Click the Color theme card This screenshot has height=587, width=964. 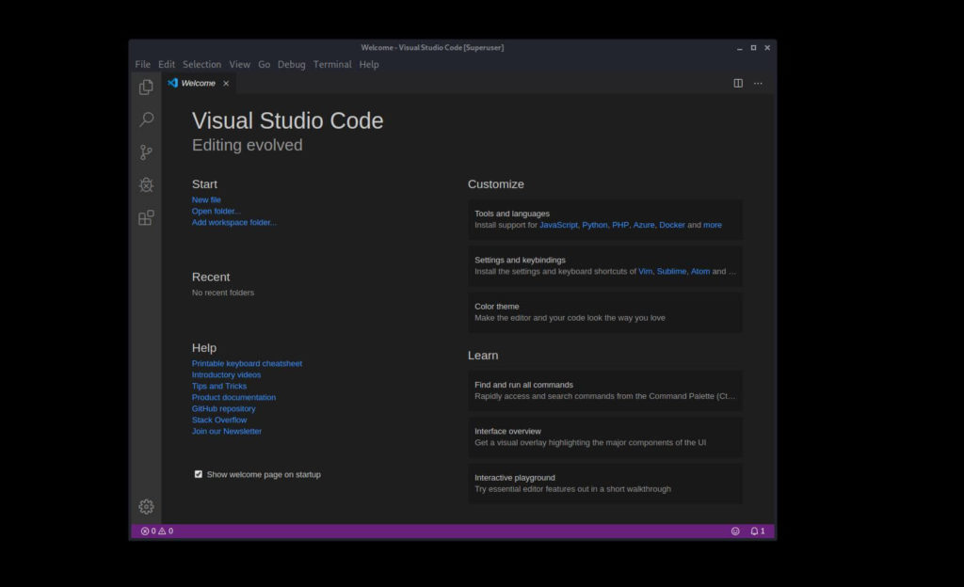click(605, 311)
